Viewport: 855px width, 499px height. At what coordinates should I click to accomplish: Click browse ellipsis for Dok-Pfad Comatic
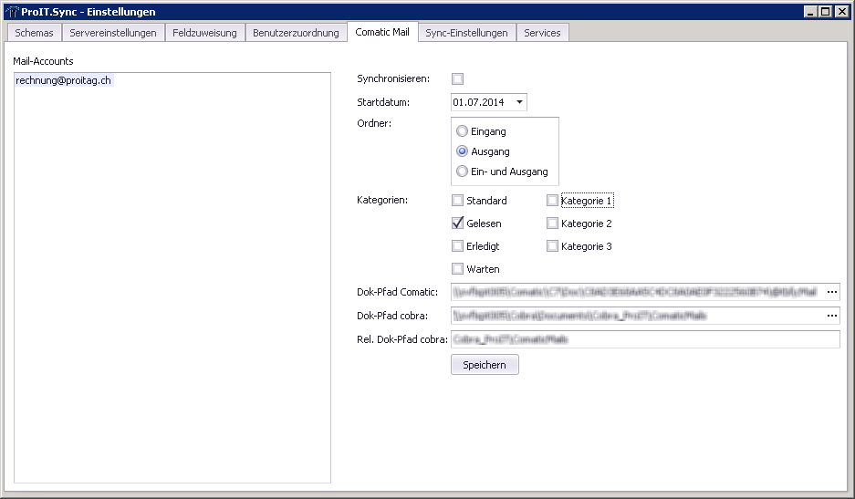click(x=831, y=292)
